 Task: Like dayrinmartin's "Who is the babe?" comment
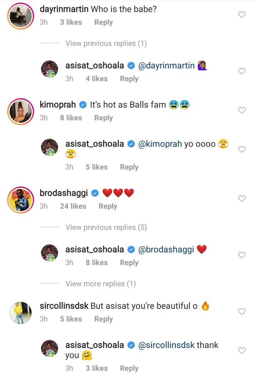[242, 15]
